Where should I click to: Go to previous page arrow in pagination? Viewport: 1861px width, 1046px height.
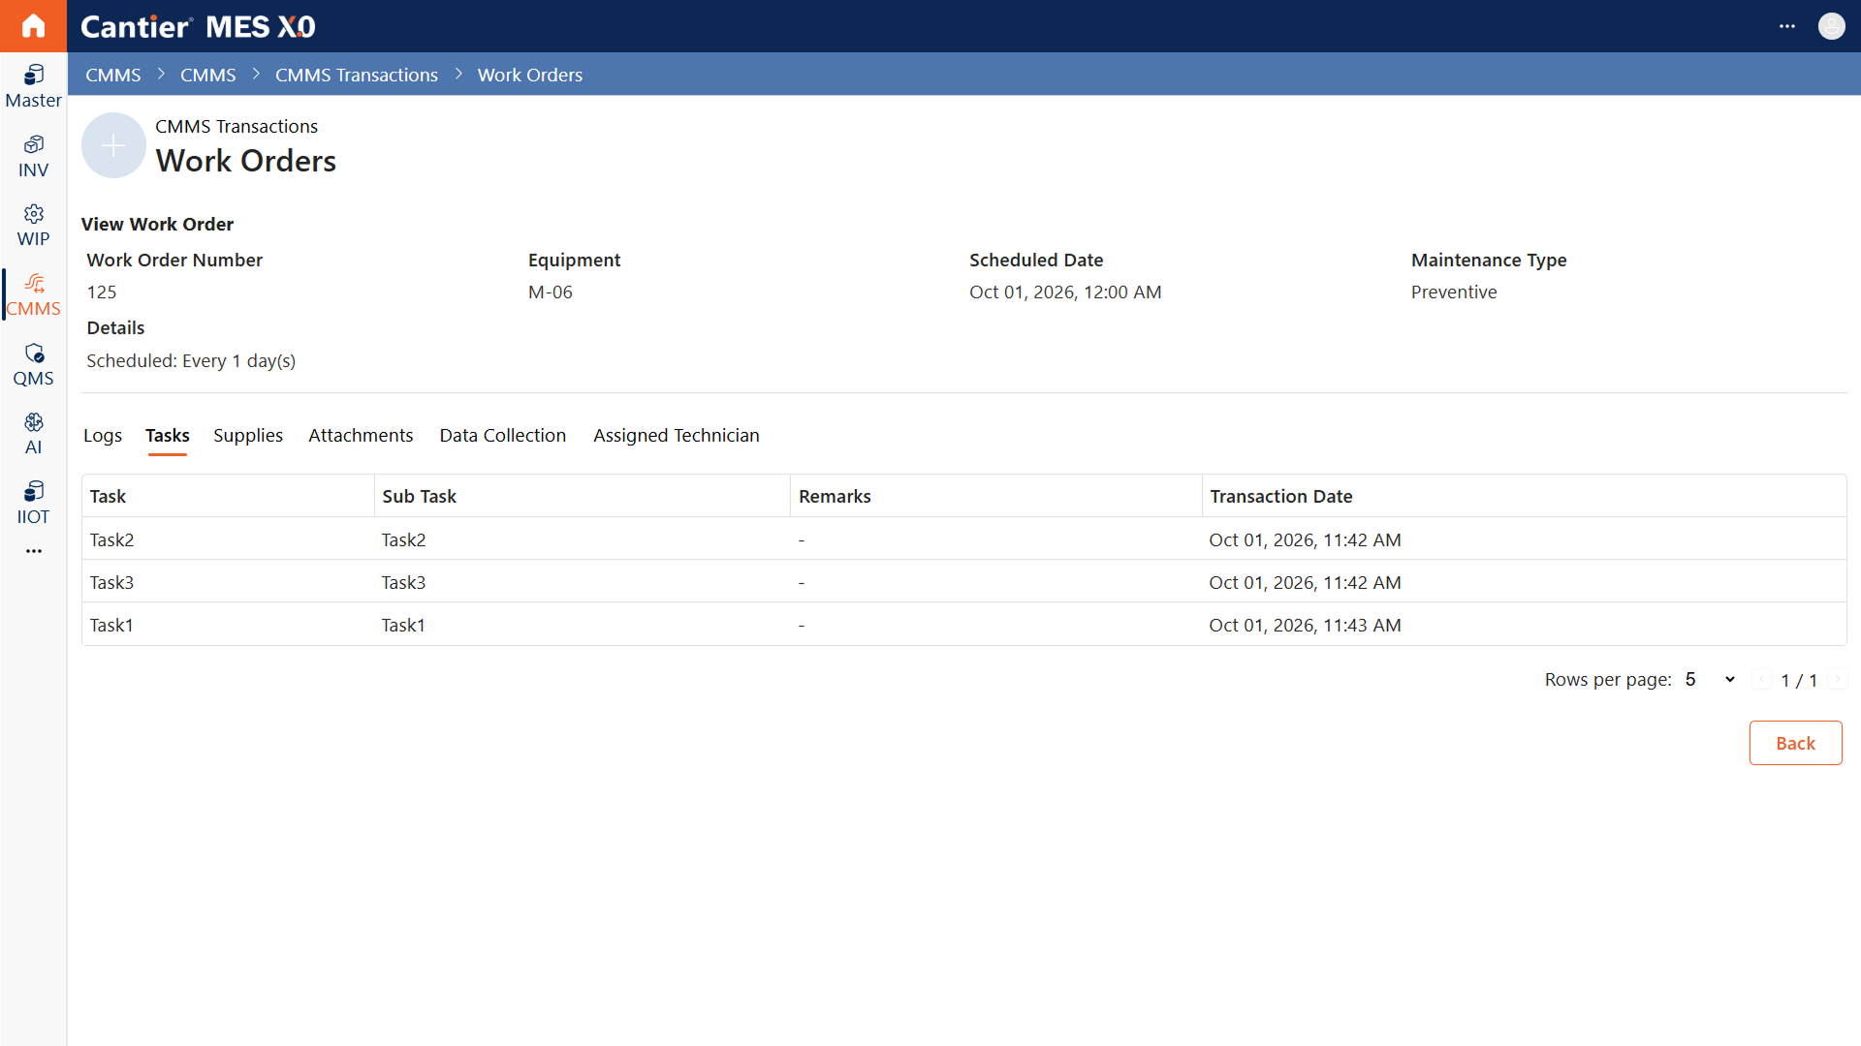1762,680
